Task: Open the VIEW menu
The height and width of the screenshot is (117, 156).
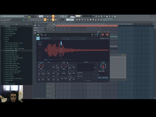Action: click(13, 16)
